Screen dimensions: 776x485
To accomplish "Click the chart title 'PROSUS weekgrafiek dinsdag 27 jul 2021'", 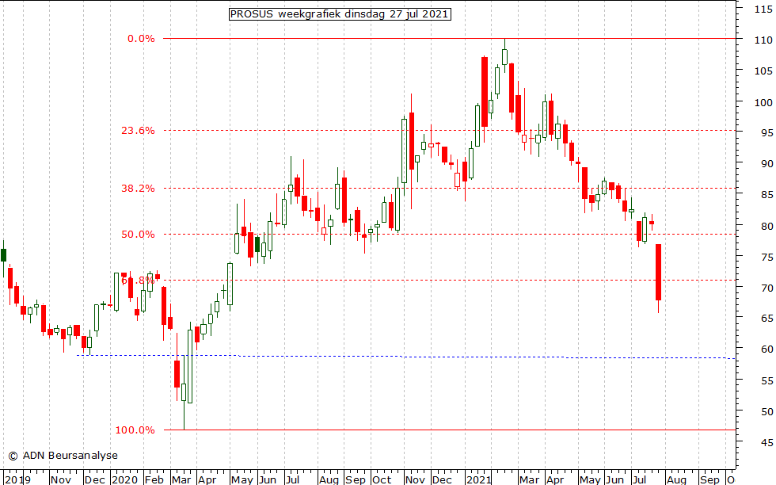I will 340,14.
